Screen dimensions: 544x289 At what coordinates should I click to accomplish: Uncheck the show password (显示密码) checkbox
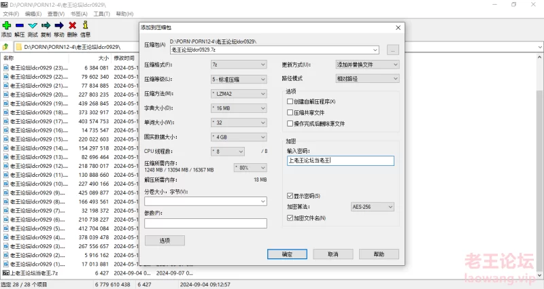(290, 196)
